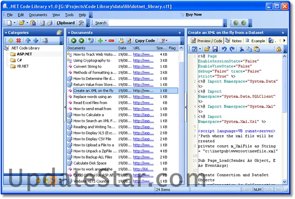Remove document using the red minus icon

pyautogui.click(x=111, y=40)
